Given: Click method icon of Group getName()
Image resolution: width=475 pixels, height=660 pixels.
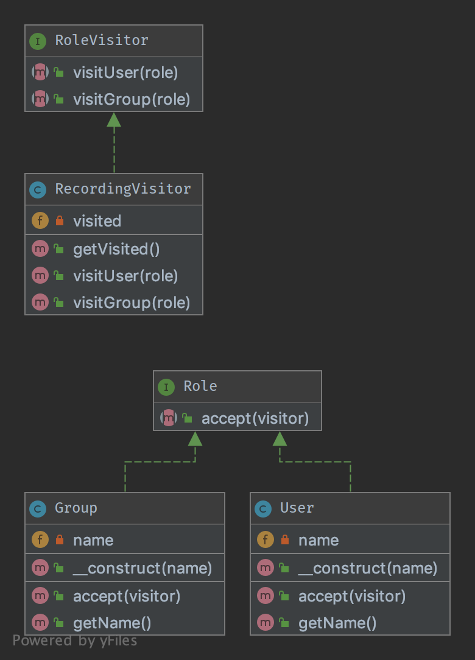Looking at the screenshot, I should [x=40, y=622].
